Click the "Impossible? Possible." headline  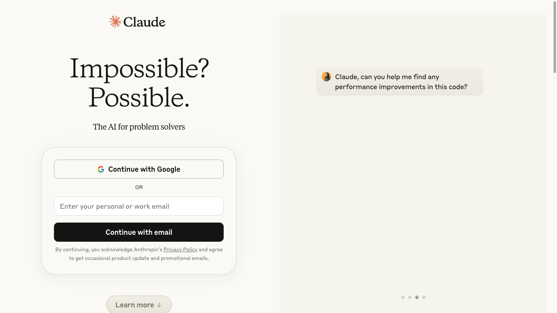(139, 83)
